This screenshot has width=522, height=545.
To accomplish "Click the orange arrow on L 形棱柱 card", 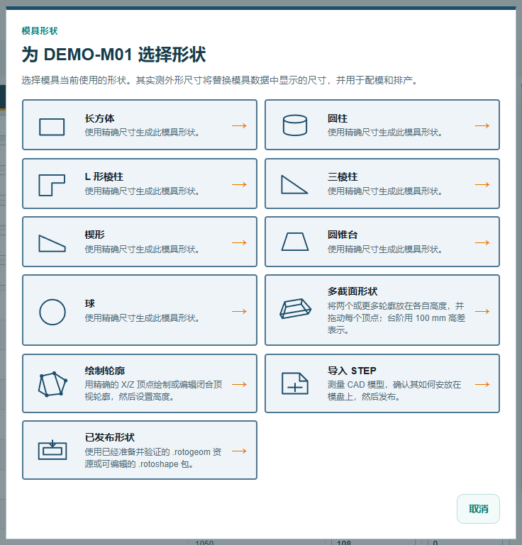I will click(239, 184).
